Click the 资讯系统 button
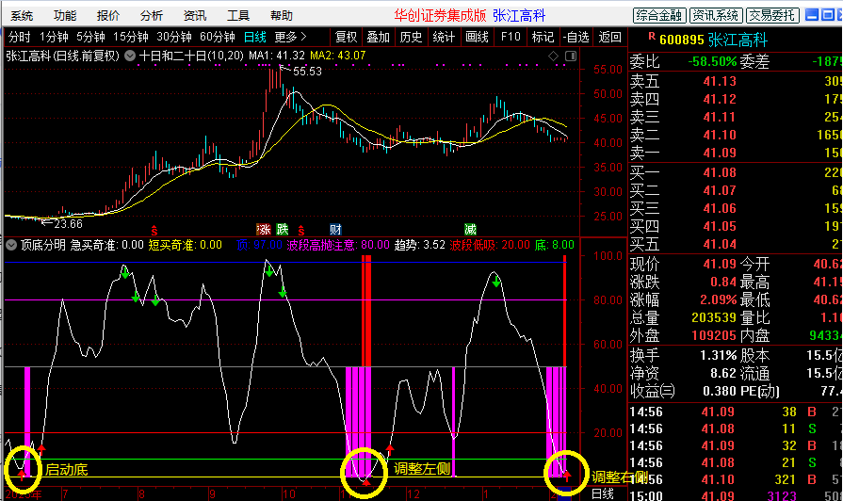This screenshot has height=501, width=843. [x=716, y=16]
